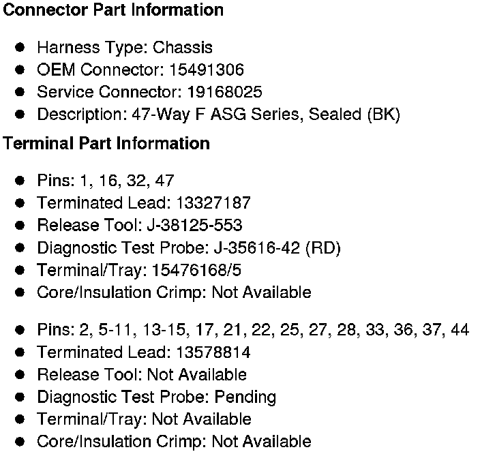Select terminated lead number 13327187
The width and height of the screenshot is (480, 454).
point(213,202)
